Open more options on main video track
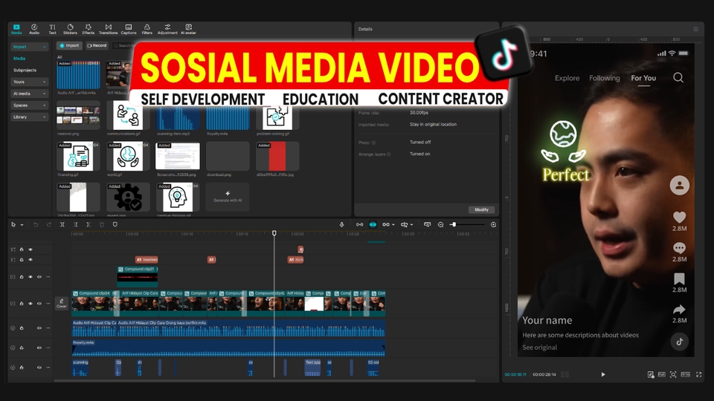This screenshot has width=714, height=401. click(x=48, y=303)
